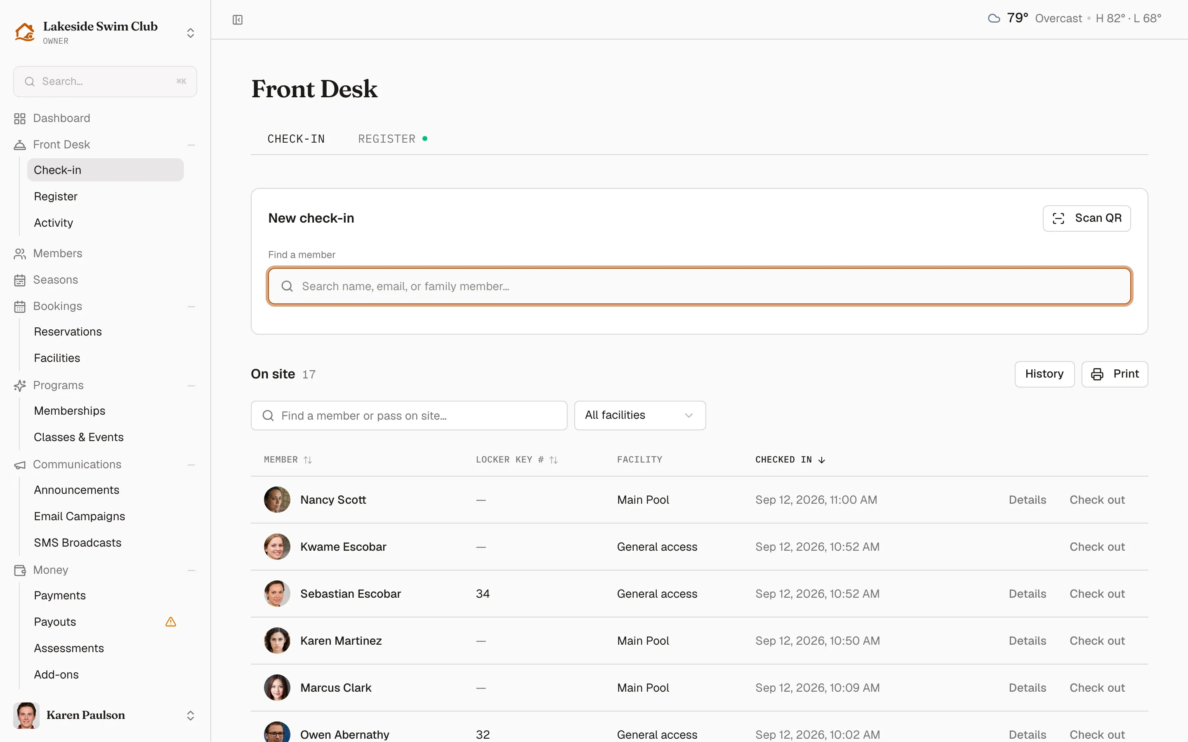Screen dimensions: 1188x742
Task: Open Register in the sidebar
Action: coord(106,196)
